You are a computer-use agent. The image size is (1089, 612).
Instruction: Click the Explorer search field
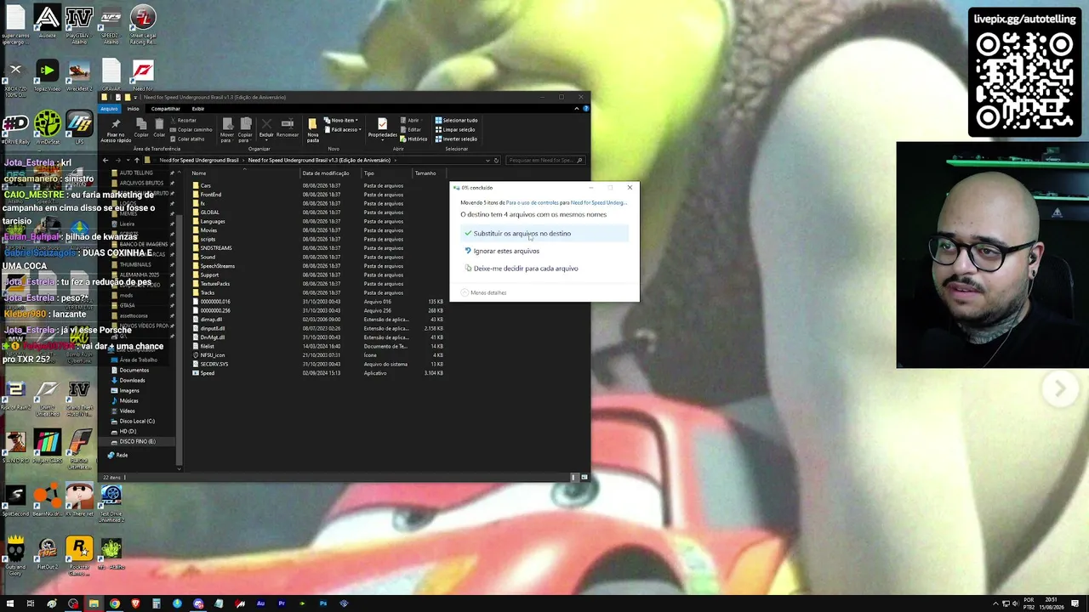[x=544, y=160]
